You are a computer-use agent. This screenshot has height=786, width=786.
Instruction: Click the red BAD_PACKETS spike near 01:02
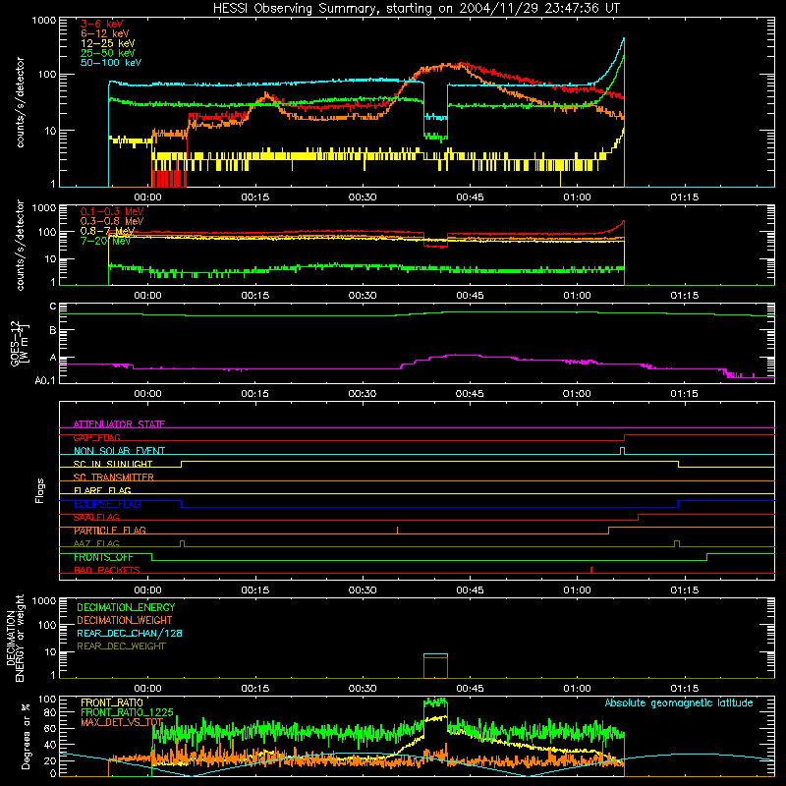coord(591,570)
